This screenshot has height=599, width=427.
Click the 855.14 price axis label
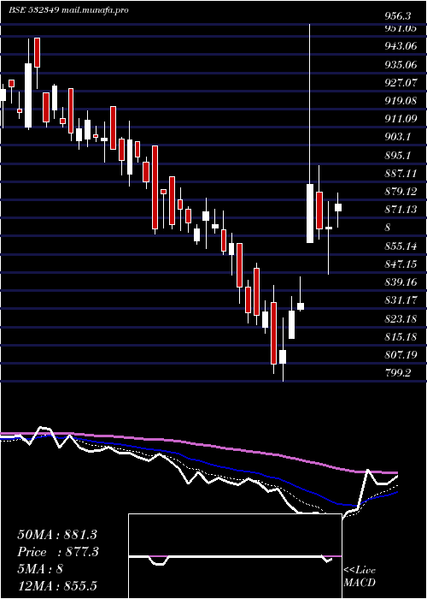401,246
